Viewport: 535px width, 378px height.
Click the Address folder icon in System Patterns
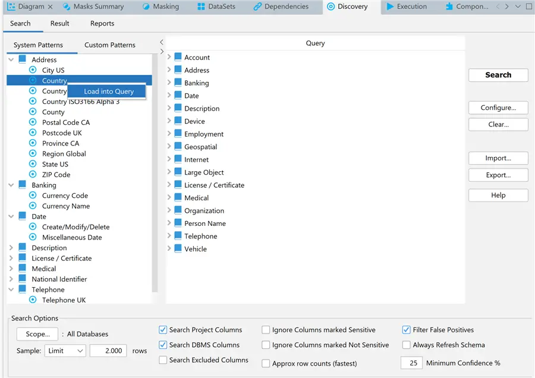(x=22, y=59)
